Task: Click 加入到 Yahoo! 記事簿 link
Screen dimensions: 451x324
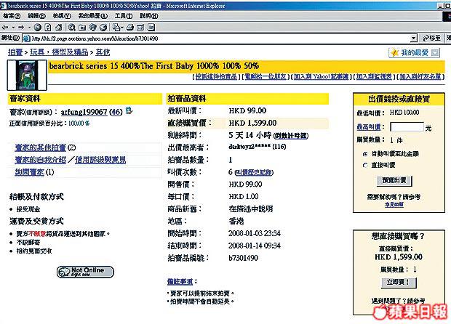Action: click(x=321, y=77)
